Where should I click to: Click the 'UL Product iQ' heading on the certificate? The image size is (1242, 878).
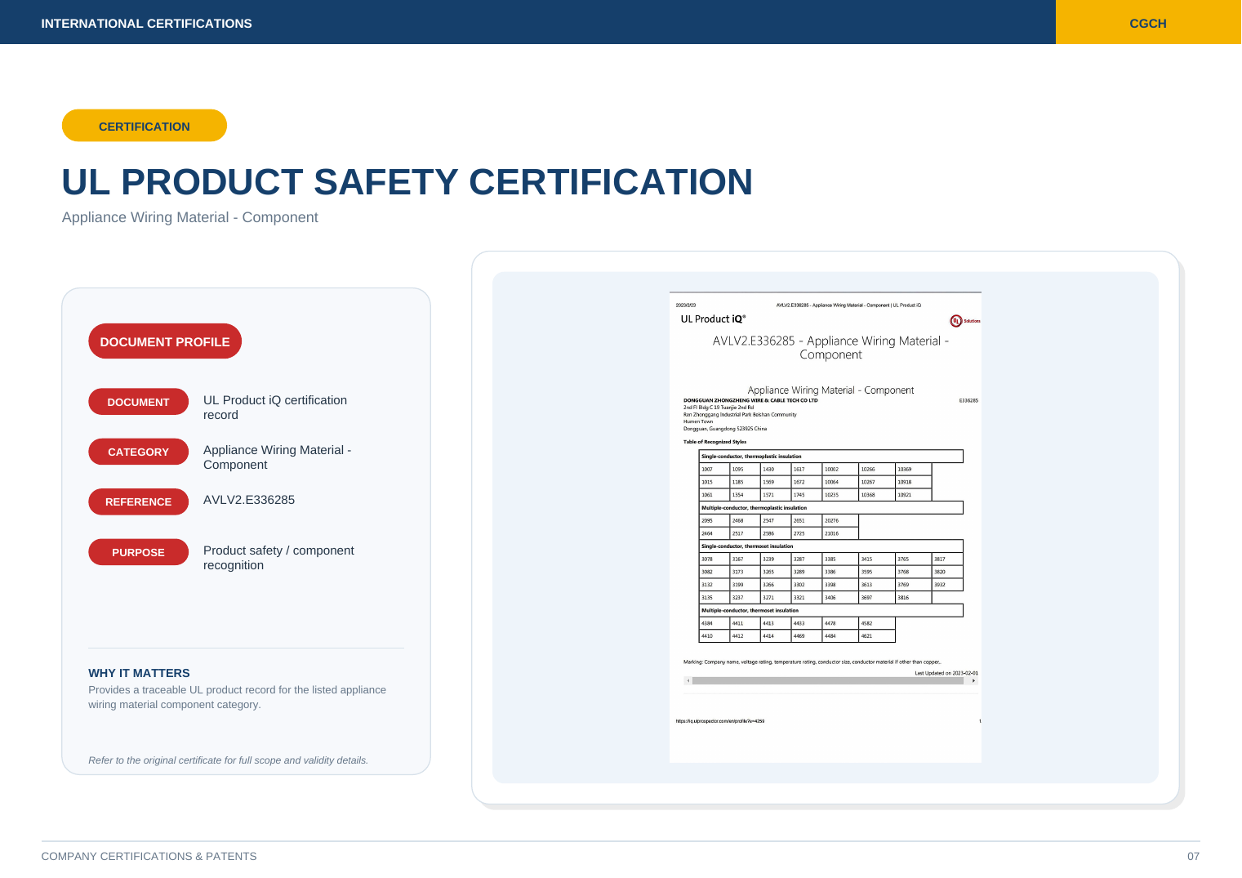[x=713, y=319]
